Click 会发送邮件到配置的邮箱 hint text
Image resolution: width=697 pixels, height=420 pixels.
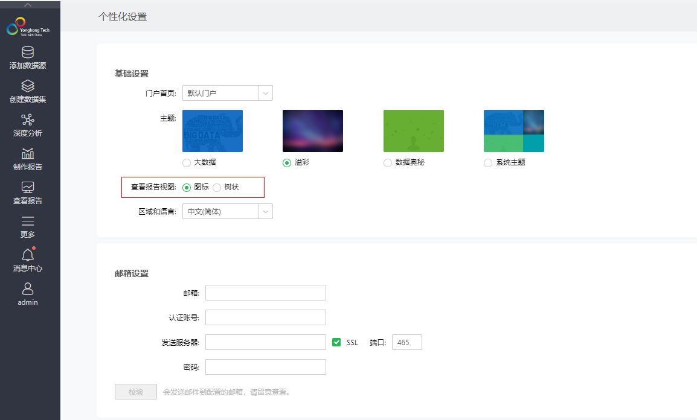226,392
